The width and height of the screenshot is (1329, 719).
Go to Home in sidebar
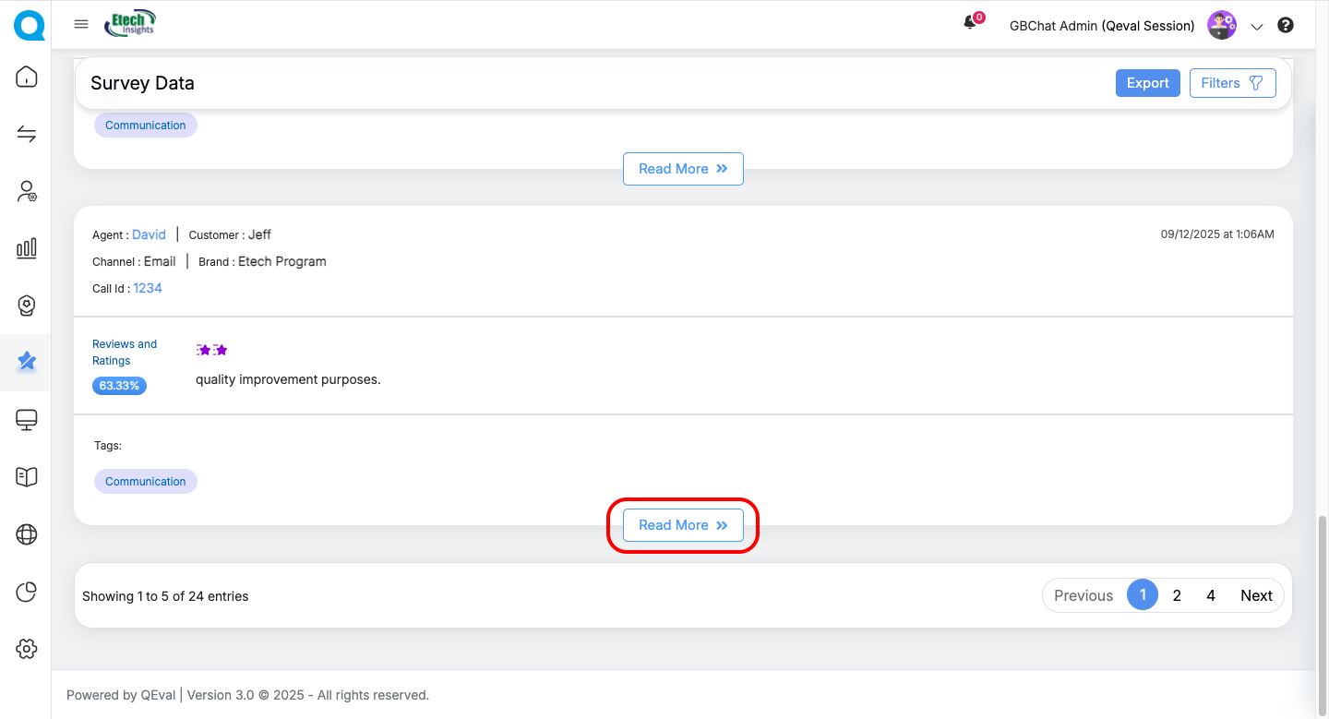27,77
